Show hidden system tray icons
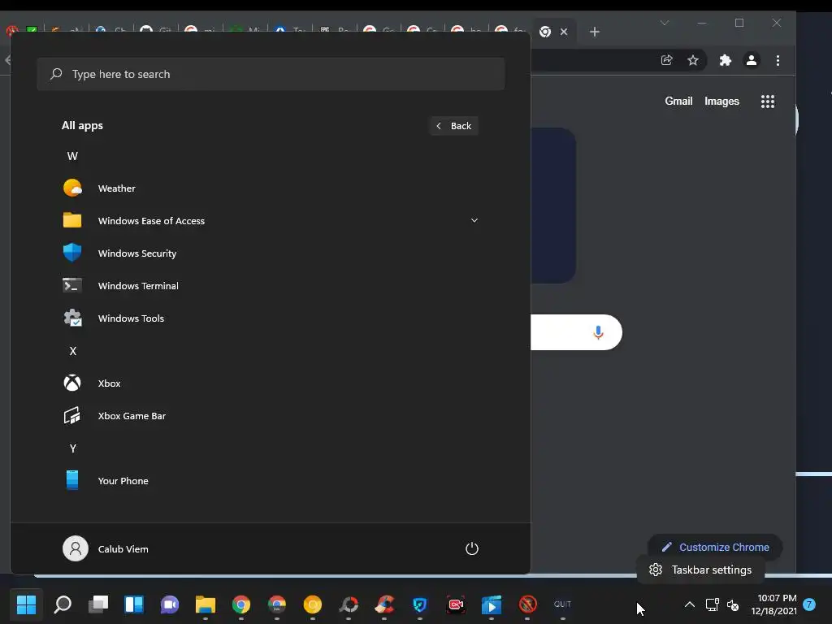The image size is (832, 624). click(689, 604)
